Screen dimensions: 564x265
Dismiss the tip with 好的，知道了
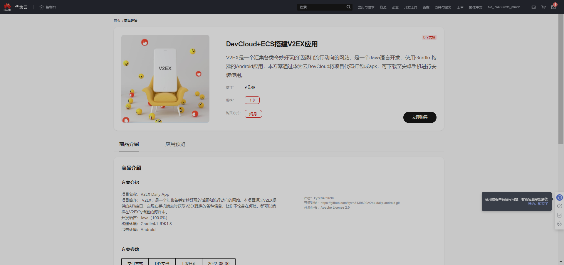pos(538,204)
